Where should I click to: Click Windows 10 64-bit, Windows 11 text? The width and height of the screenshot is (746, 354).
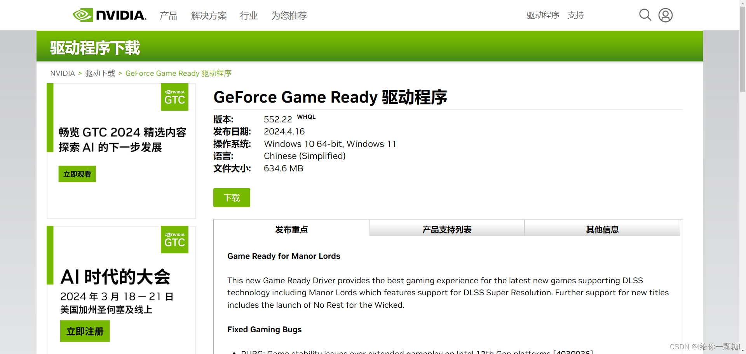coord(330,144)
